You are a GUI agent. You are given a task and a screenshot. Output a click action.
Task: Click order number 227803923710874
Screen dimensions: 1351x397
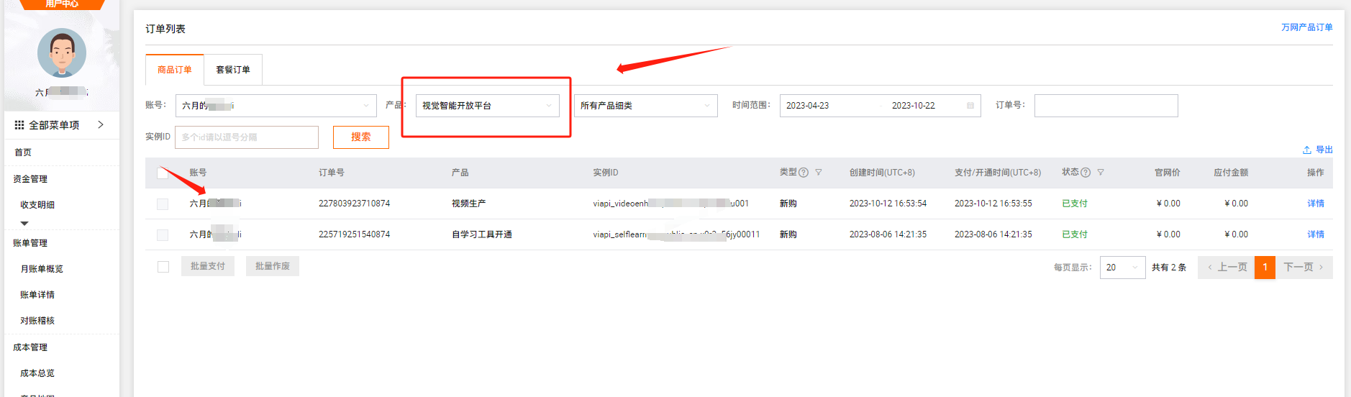(x=355, y=204)
